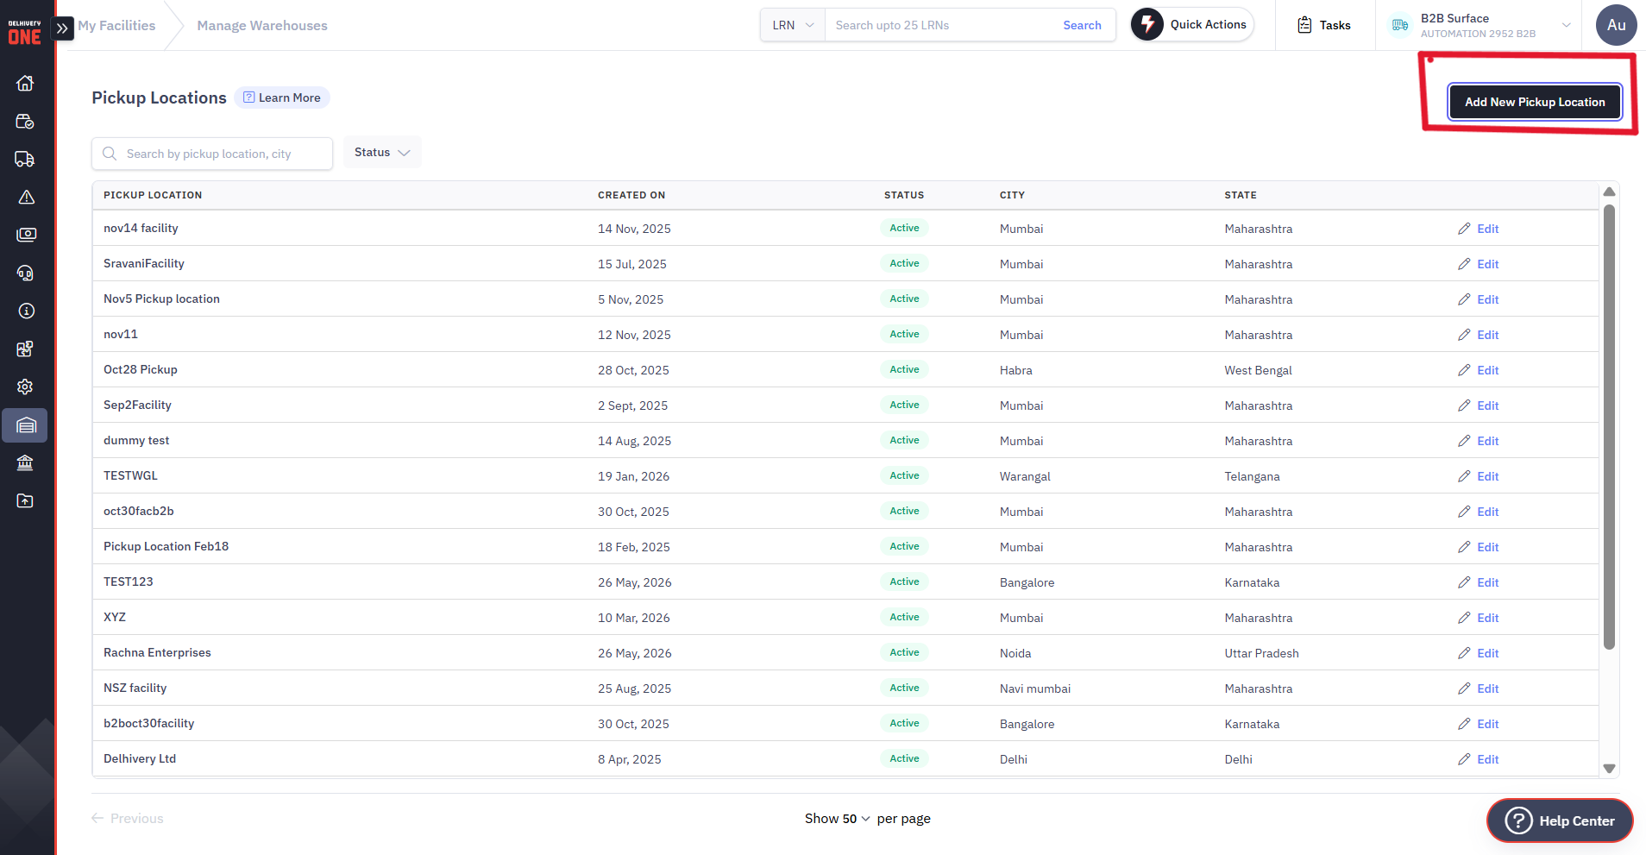Select the headset support sidebar icon
This screenshot has height=855, width=1646.
pyautogui.click(x=25, y=273)
